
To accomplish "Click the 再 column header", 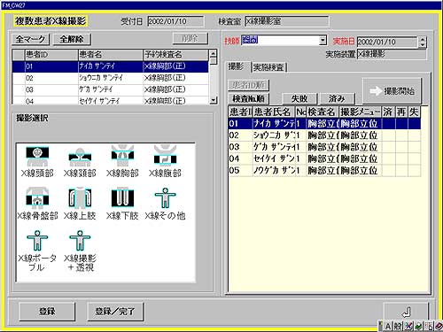I will [x=401, y=112].
